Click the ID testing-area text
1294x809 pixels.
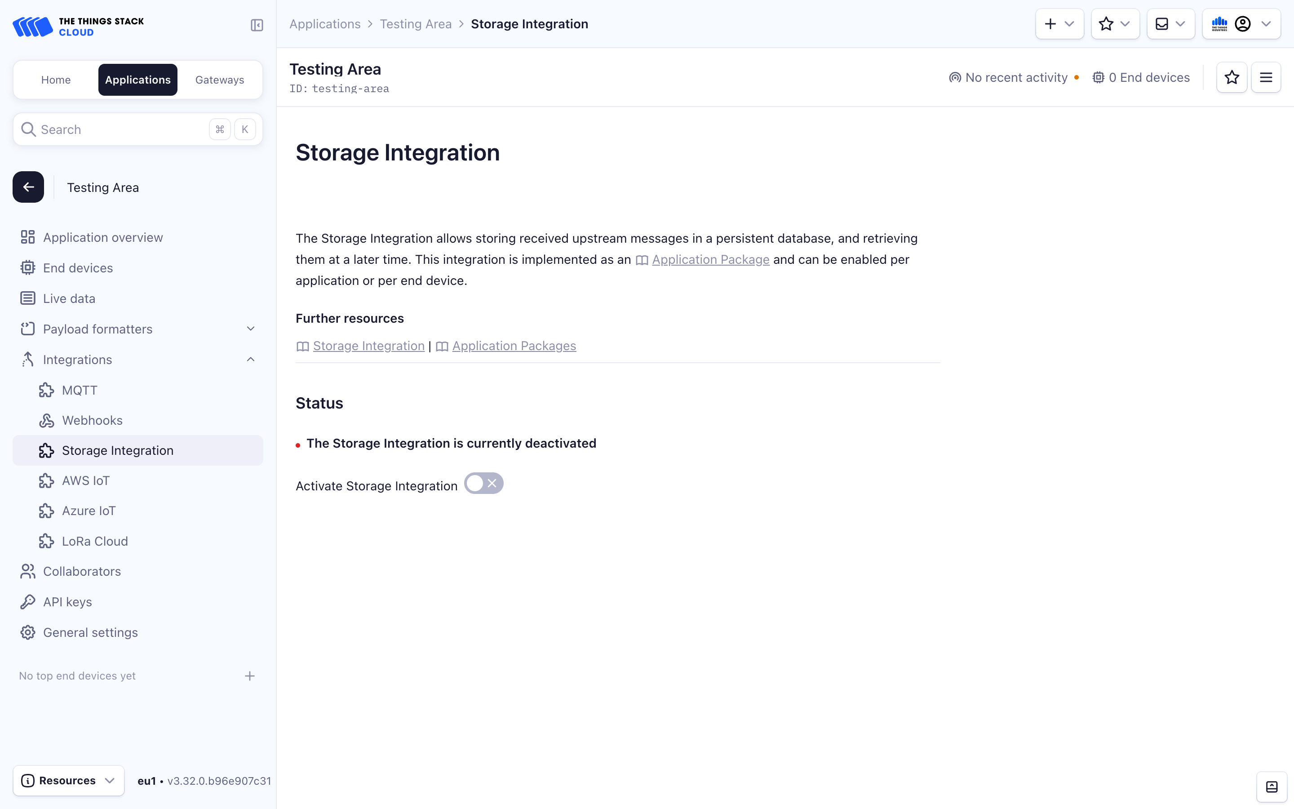pos(340,88)
